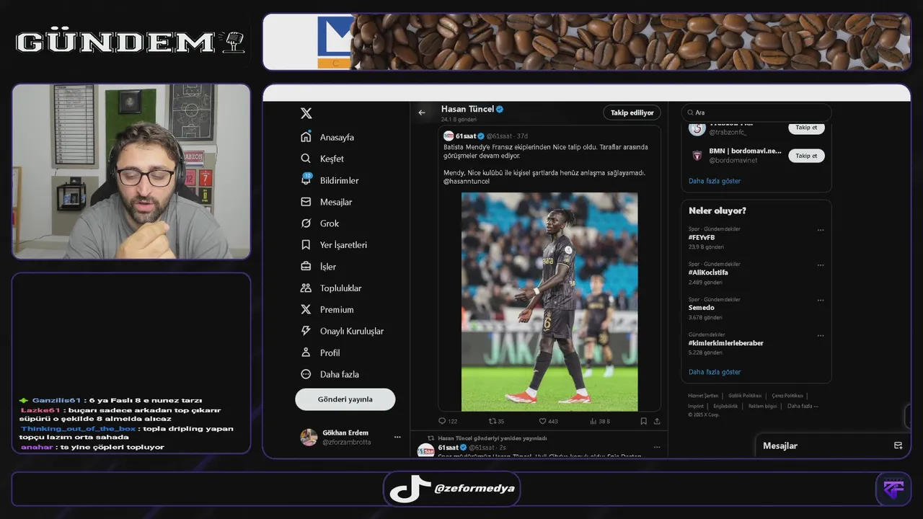Open Gökhan Erdem profile avatar
The width and height of the screenshot is (923, 519).
pos(309,438)
